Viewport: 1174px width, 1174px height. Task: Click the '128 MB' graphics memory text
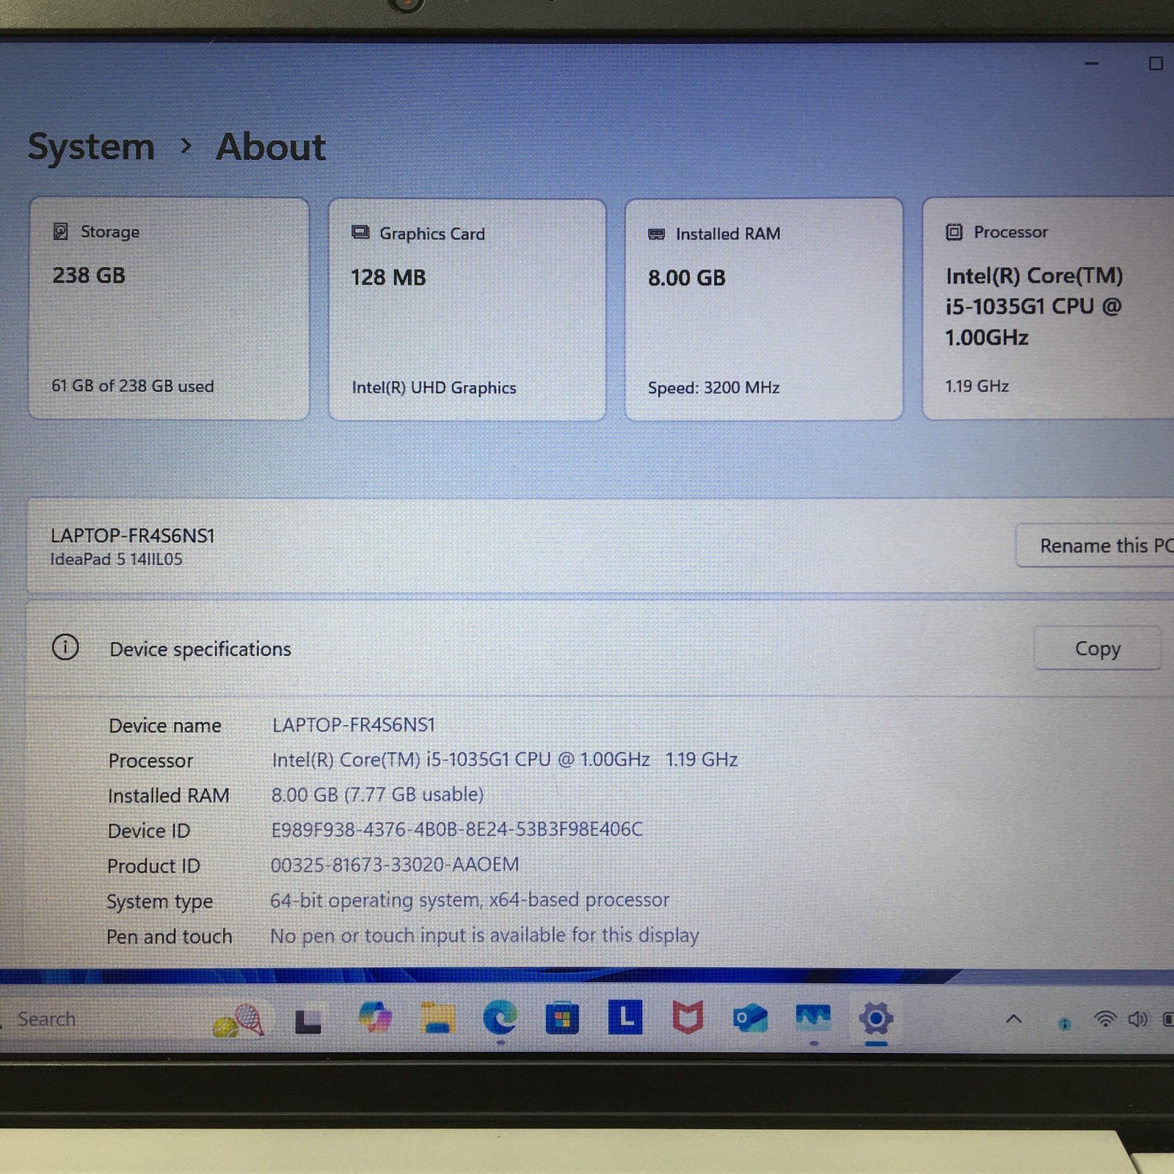coord(388,277)
